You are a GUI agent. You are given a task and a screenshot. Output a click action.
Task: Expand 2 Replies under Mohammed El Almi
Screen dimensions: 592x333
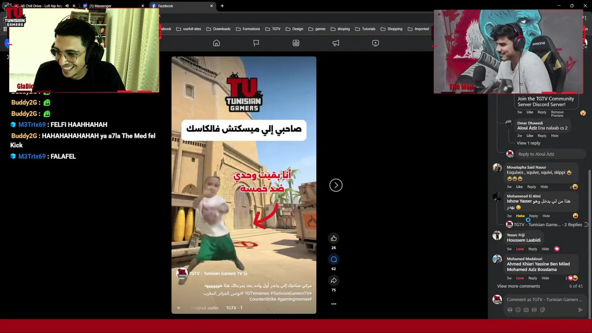[573, 225]
